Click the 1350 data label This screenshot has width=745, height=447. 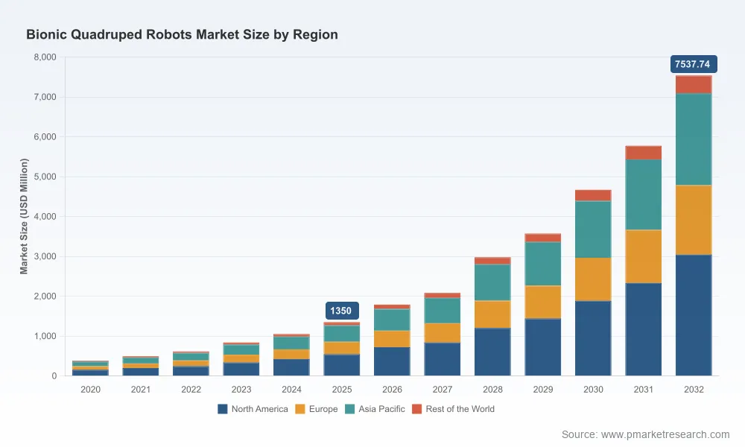pyautogui.click(x=342, y=311)
